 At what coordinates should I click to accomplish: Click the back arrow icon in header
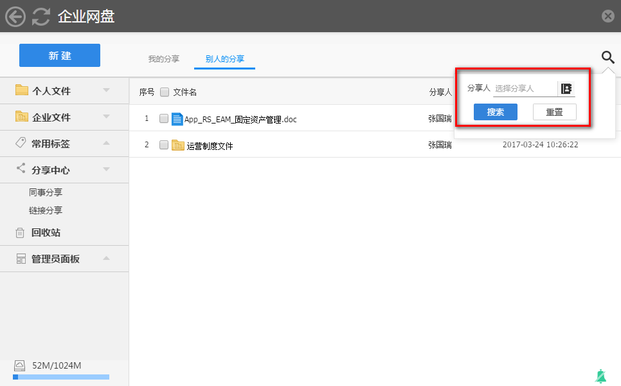[x=15, y=16]
